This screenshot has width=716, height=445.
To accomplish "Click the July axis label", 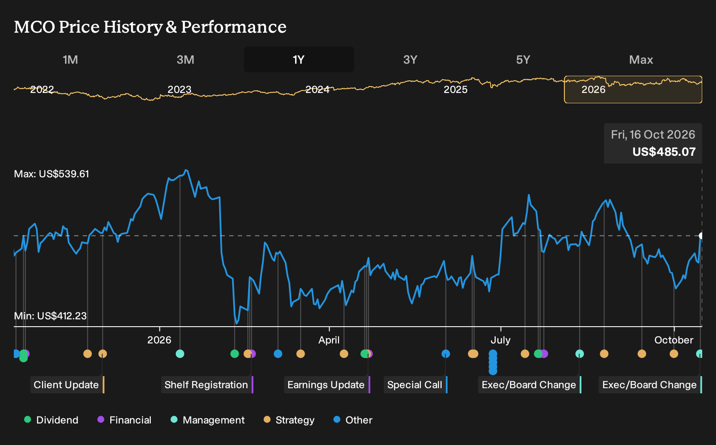I will tap(501, 340).
